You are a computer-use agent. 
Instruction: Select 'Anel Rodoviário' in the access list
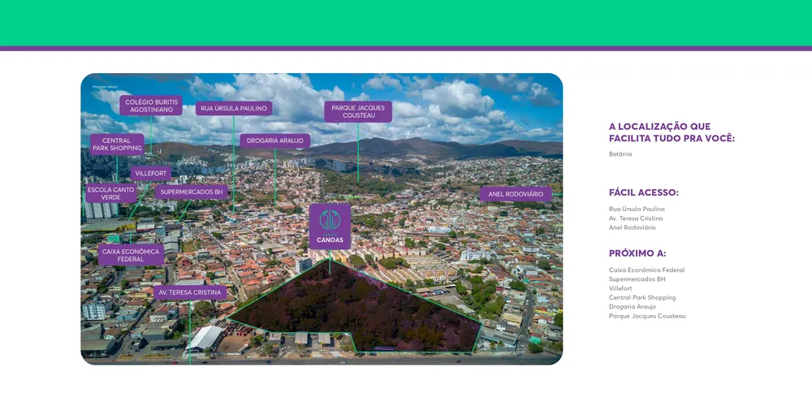click(633, 227)
